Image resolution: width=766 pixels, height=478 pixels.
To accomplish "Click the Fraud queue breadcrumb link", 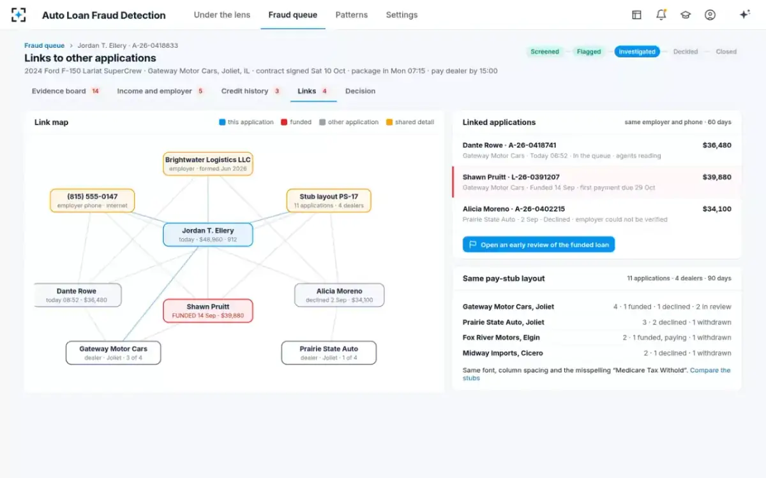I will [x=44, y=45].
